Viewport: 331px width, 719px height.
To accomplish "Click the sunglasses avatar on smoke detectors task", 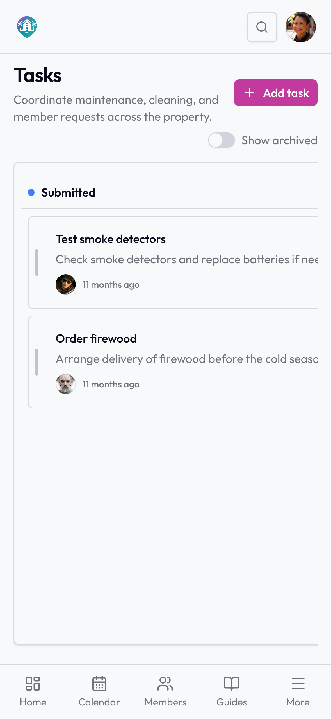I will pyautogui.click(x=66, y=284).
